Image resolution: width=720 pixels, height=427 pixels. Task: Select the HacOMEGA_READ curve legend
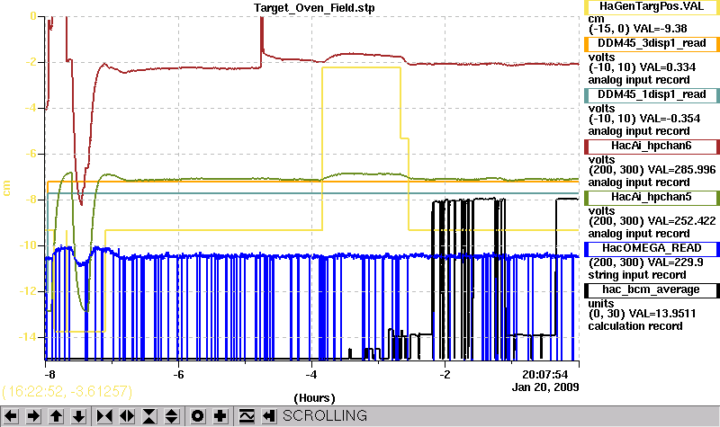[x=652, y=249]
